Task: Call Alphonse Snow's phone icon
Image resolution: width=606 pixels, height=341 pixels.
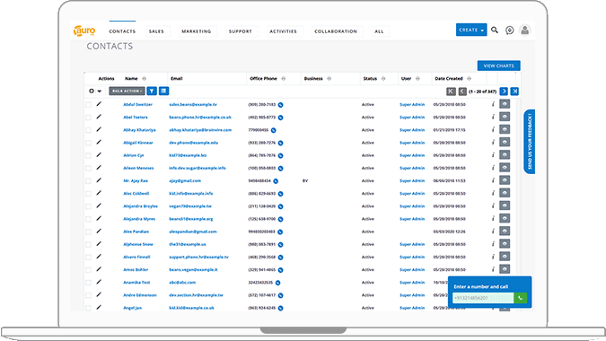Action: (x=281, y=244)
